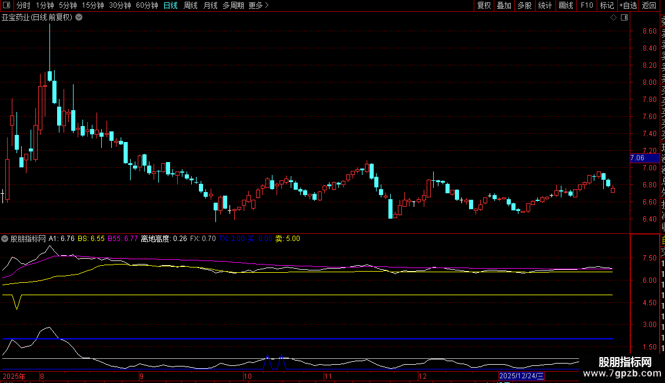
Task: Open the 统计 statistics tool
Action: point(545,5)
